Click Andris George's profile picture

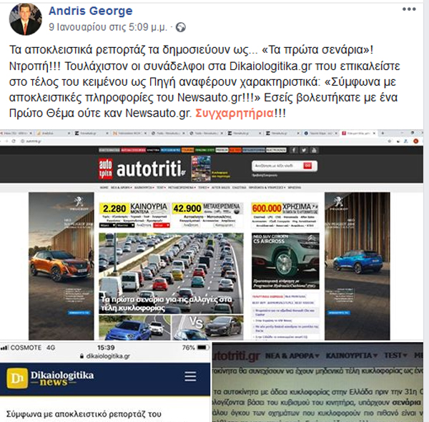[x=26, y=19]
